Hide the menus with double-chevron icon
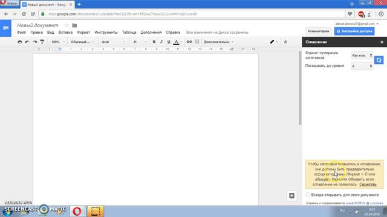 click(x=285, y=42)
